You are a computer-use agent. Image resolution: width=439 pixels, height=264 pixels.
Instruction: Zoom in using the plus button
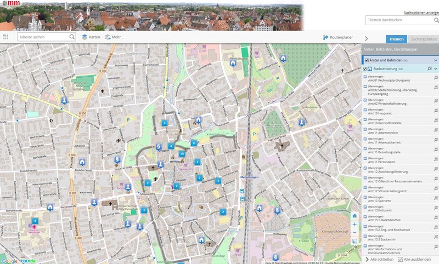pos(354,225)
